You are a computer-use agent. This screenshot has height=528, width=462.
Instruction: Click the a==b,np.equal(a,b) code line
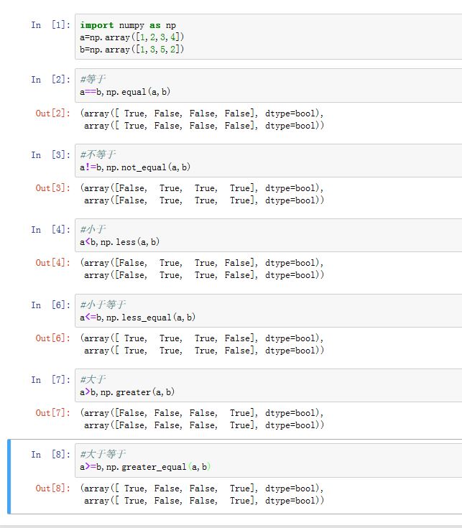125,92
